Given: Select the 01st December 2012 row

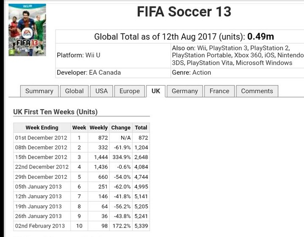Looking at the screenshot, I should 82,138.
